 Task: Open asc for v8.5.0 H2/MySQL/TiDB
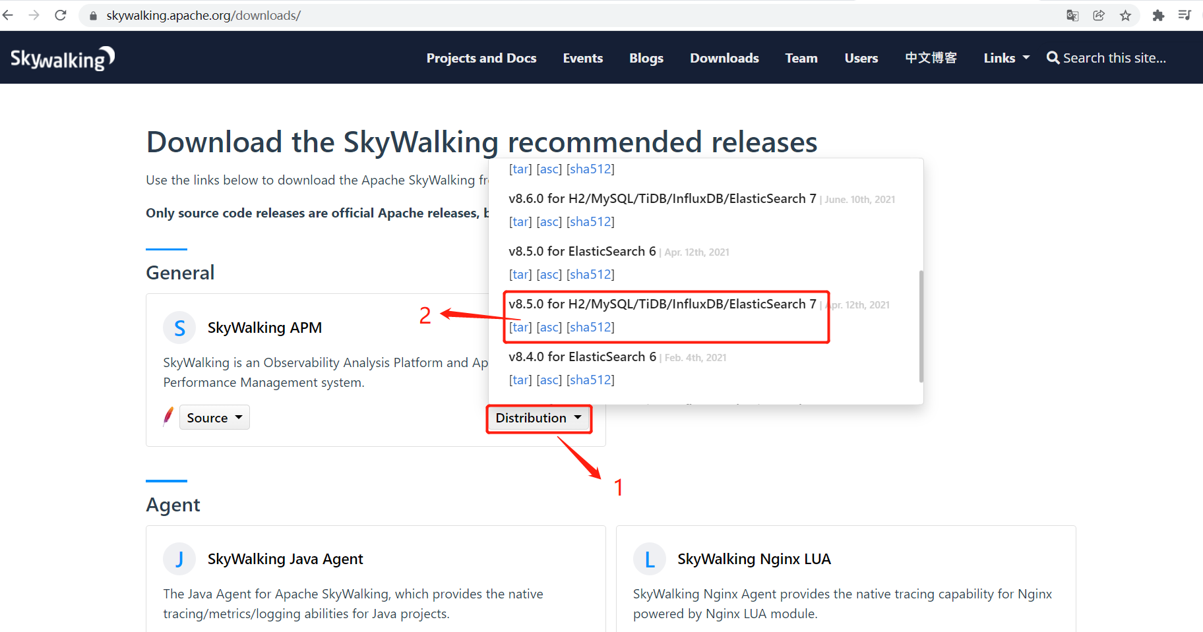pos(549,327)
